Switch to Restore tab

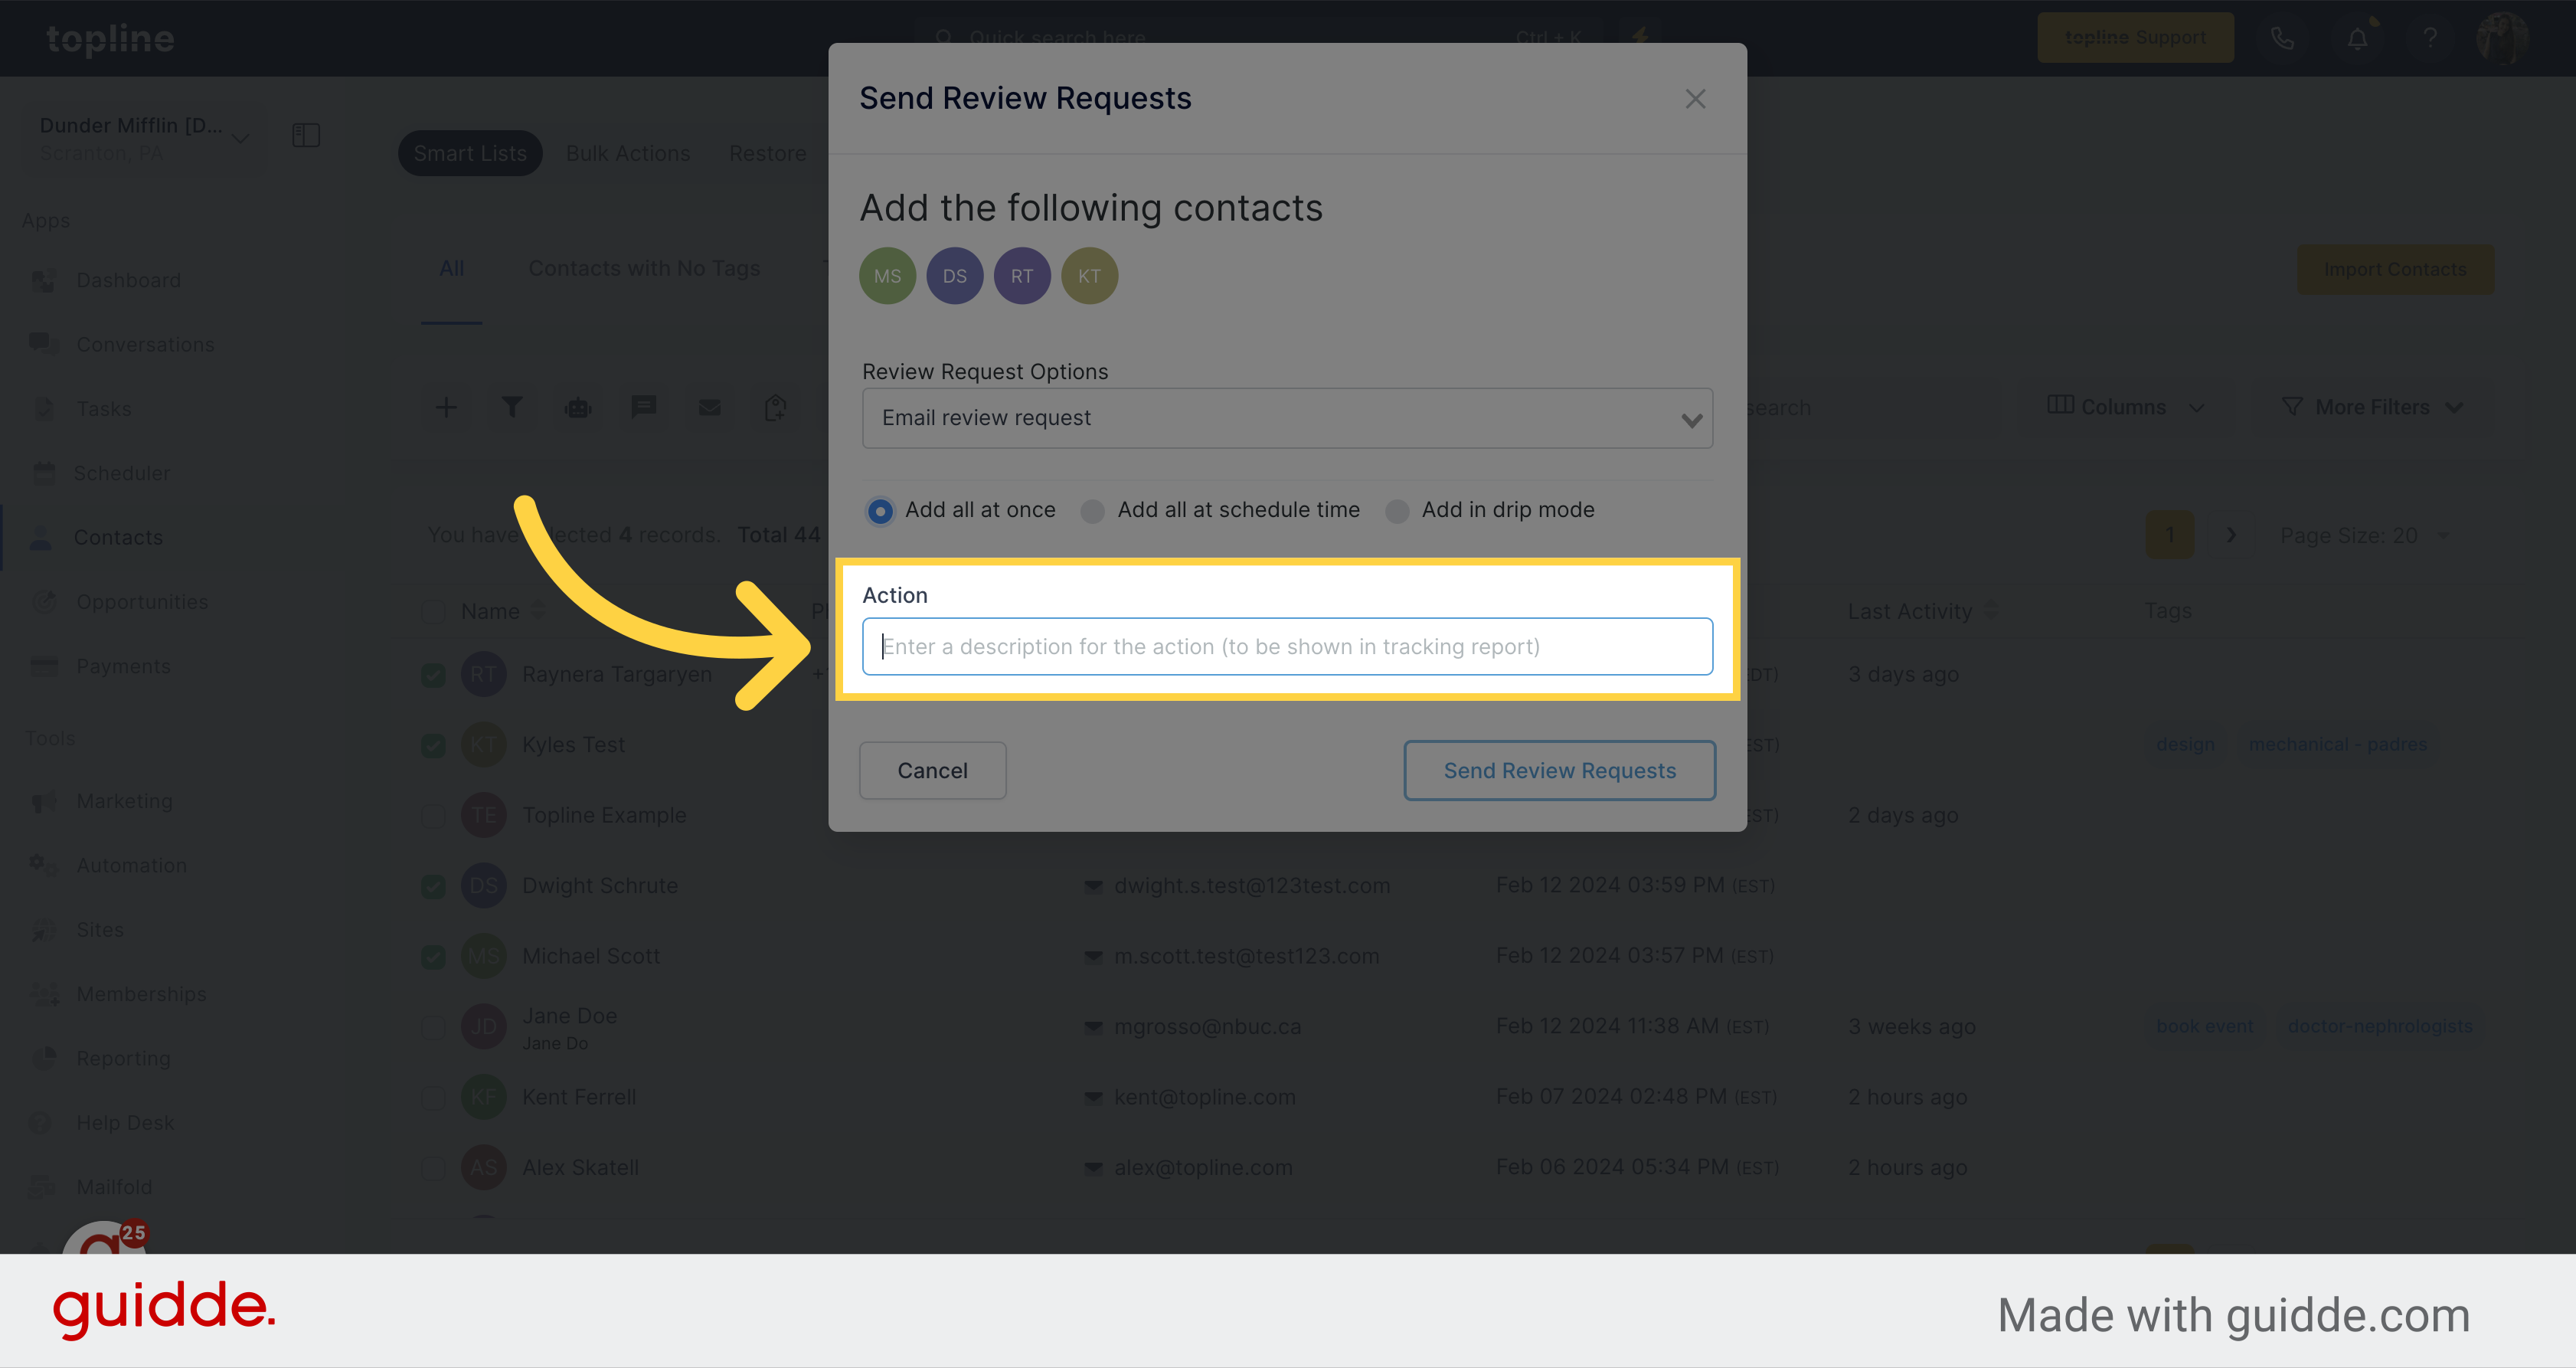(x=767, y=153)
